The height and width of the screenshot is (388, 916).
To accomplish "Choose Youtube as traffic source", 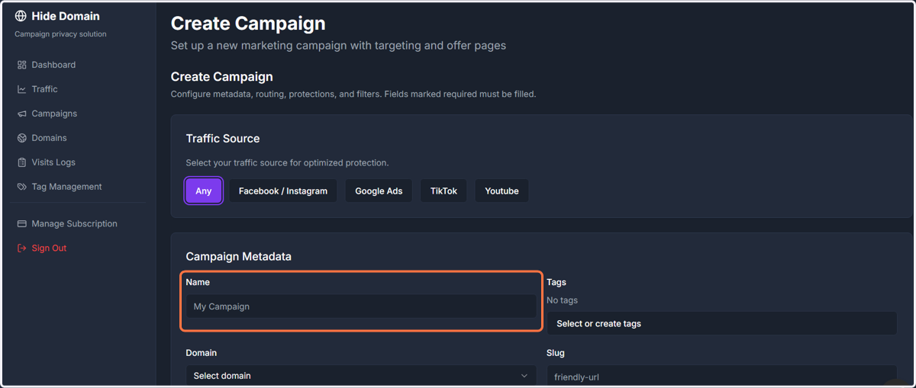I will click(502, 191).
